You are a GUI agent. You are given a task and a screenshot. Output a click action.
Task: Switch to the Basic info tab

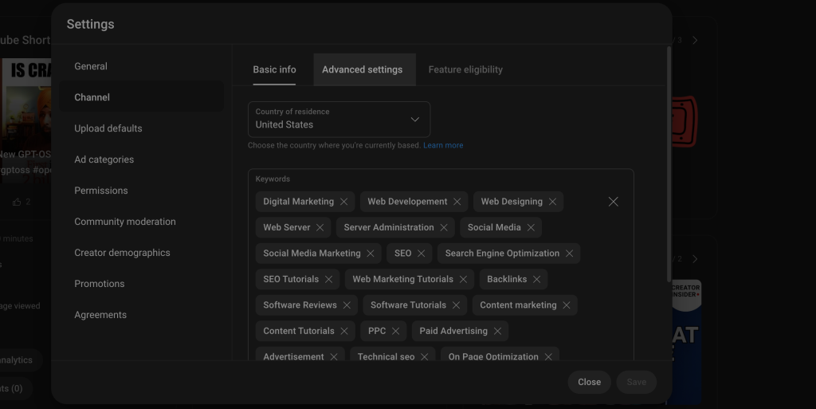click(274, 69)
